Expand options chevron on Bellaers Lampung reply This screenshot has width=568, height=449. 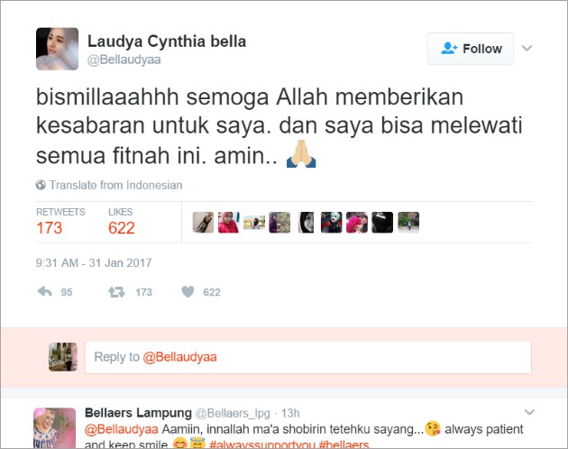[x=529, y=412]
